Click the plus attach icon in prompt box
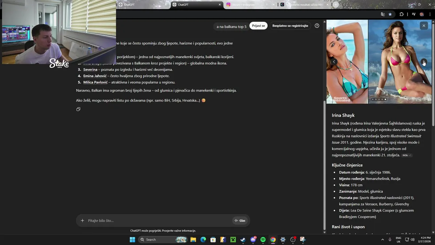The width and height of the screenshot is (435, 245). [82, 220]
